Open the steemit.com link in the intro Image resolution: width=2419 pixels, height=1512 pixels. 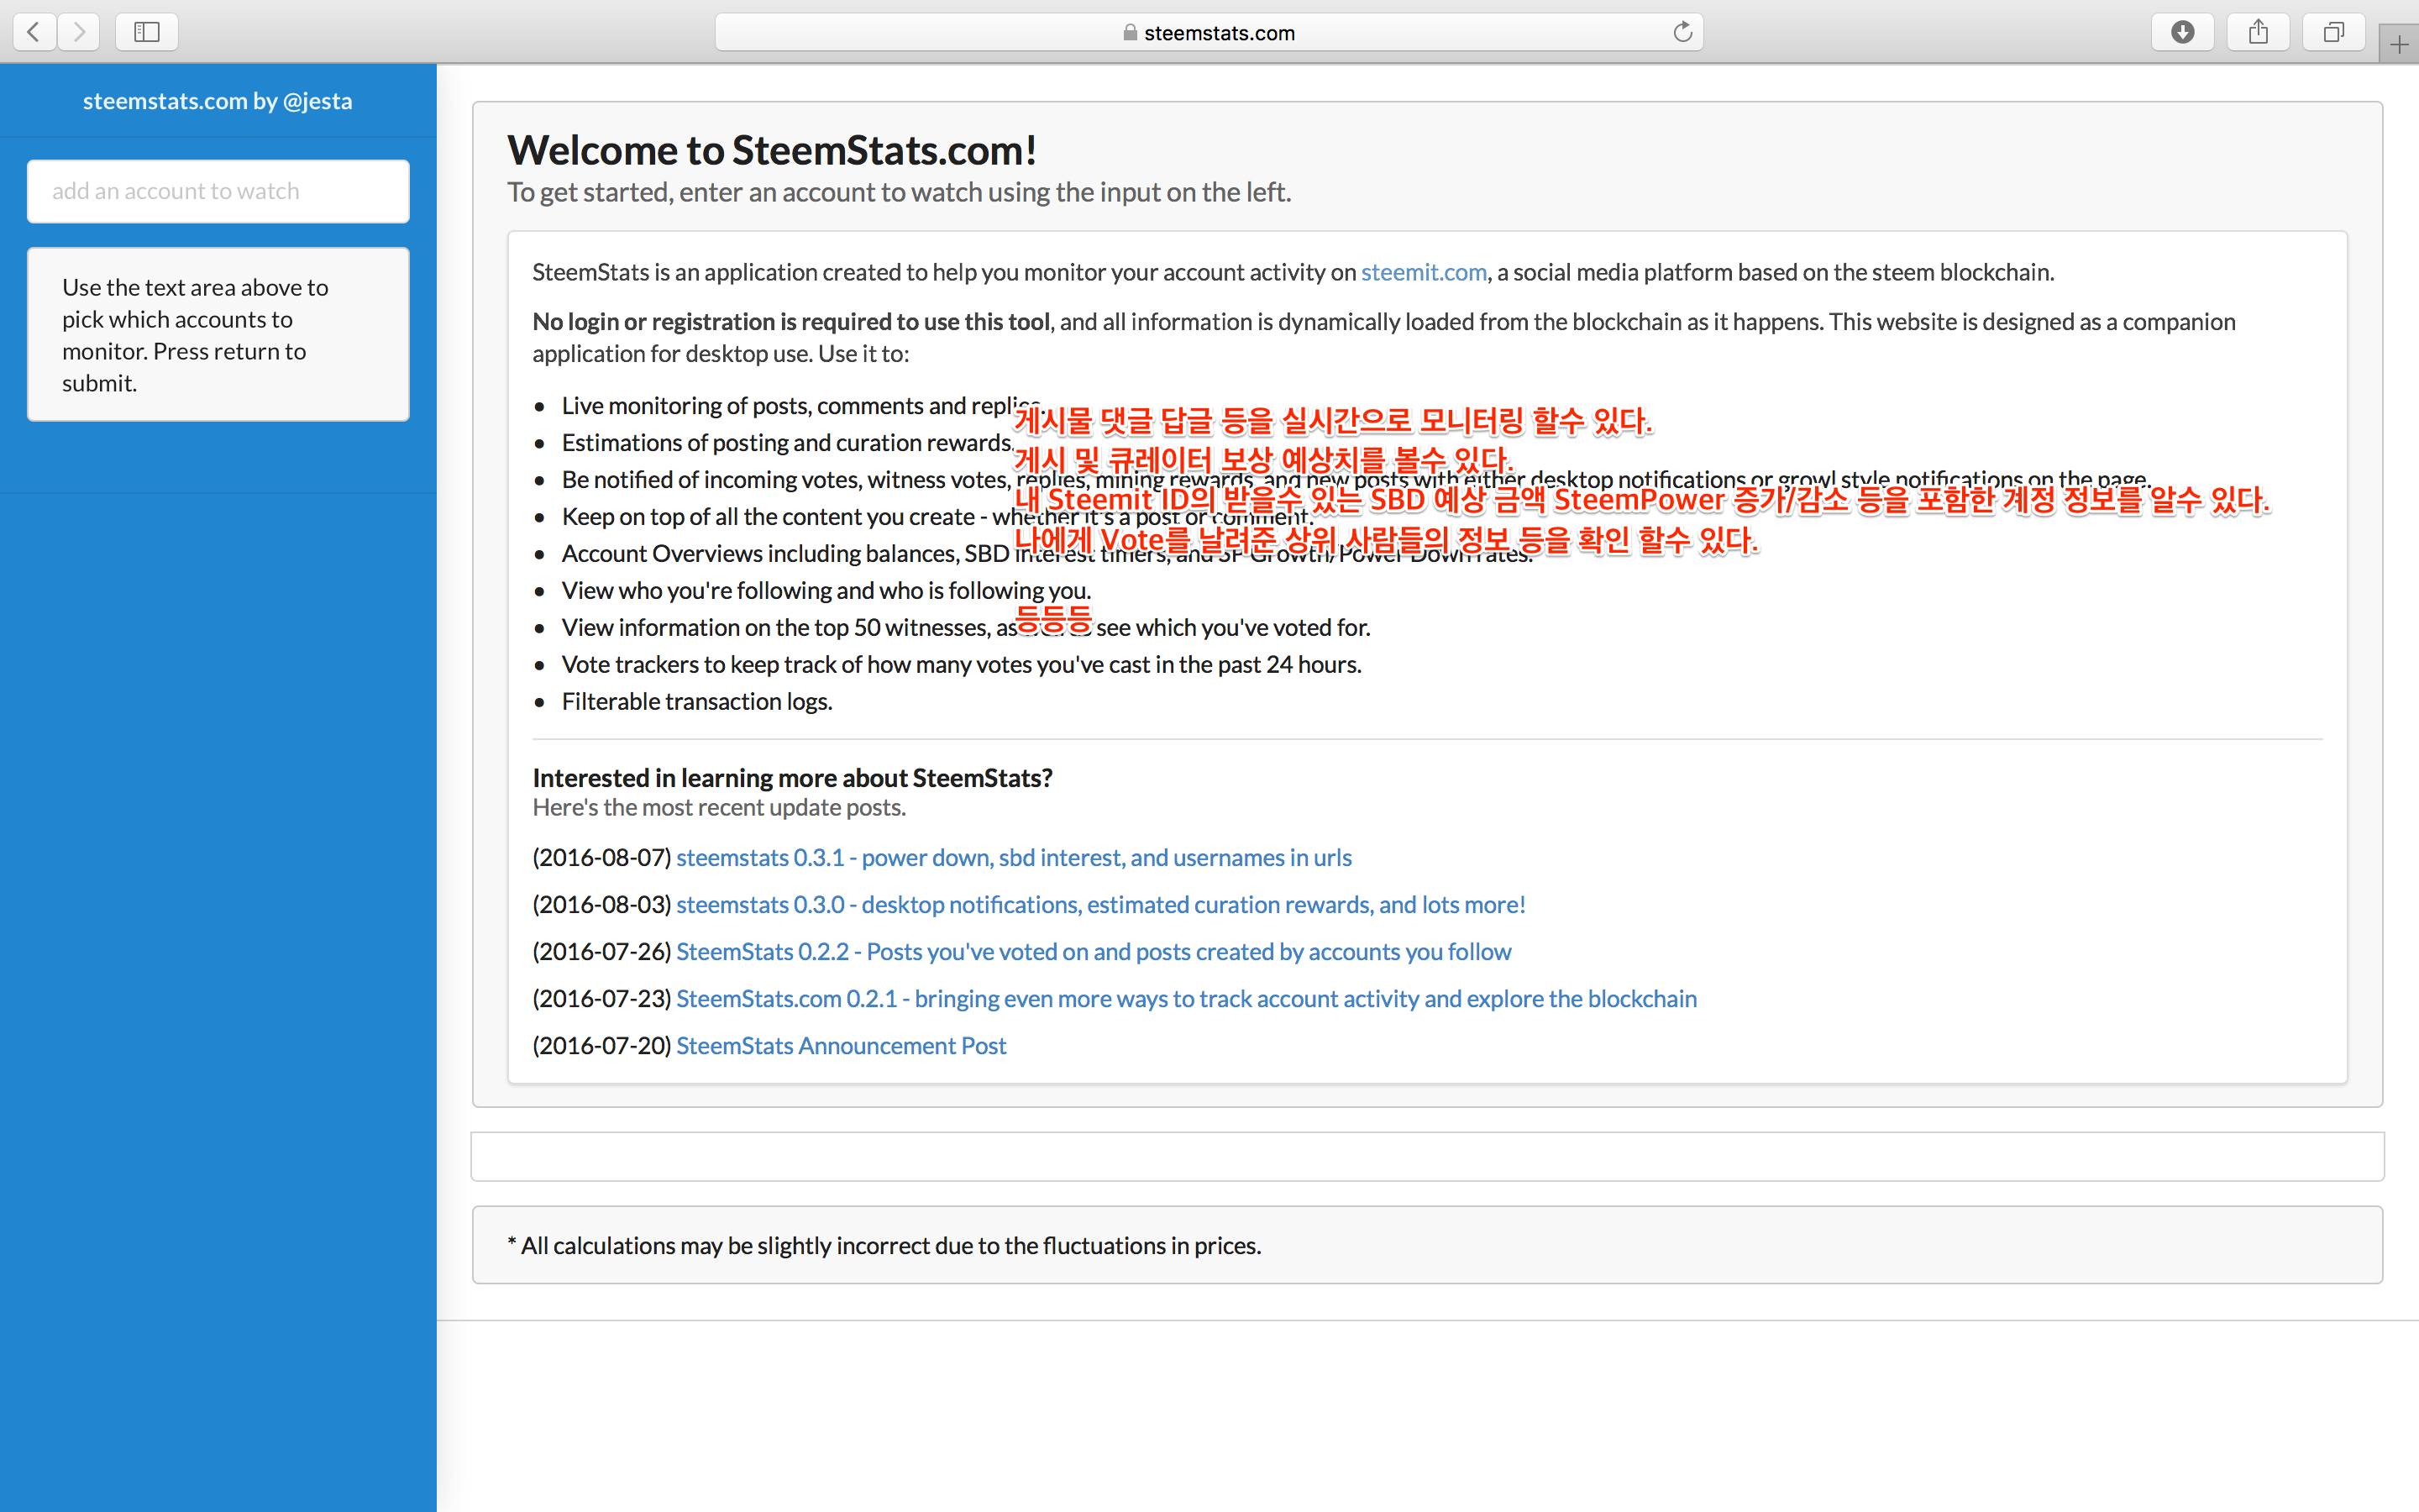[1424, 272]
